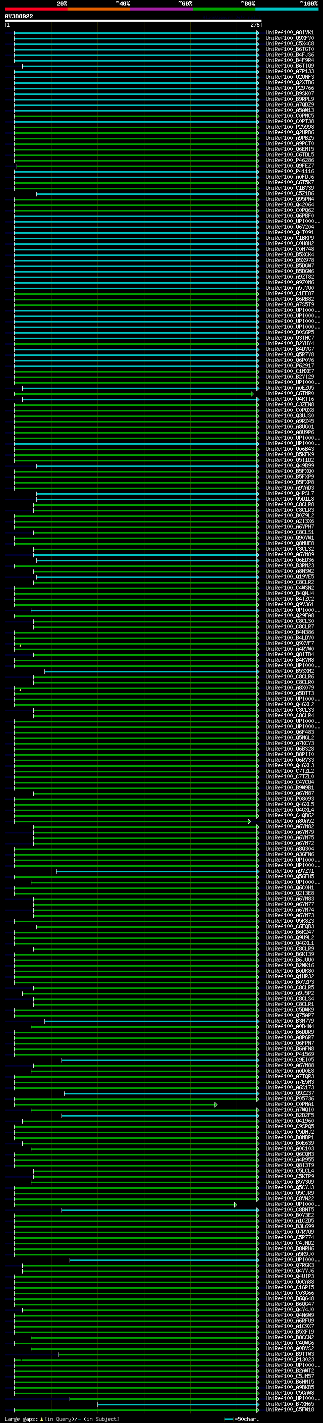Select hit UniRef100_C8BNT5
This screenshot has width=323, height=1423.
[290, 1210]
